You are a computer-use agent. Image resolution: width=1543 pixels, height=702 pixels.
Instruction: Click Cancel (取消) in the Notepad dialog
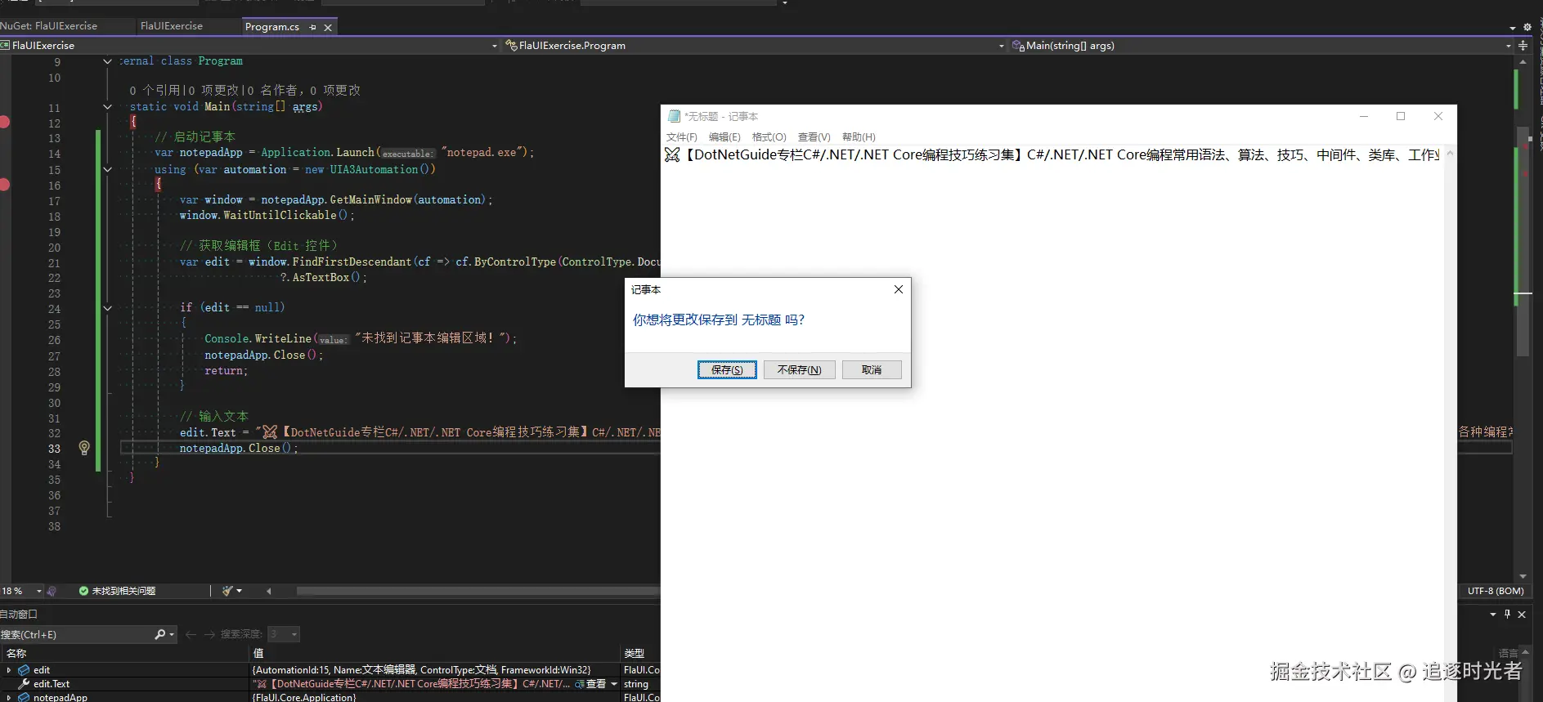[x=872, y=369]
